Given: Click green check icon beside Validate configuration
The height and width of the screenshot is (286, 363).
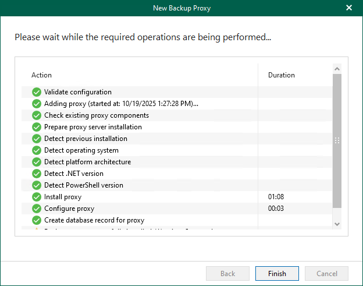Looking at the screenshot, I should click(37, 92).
